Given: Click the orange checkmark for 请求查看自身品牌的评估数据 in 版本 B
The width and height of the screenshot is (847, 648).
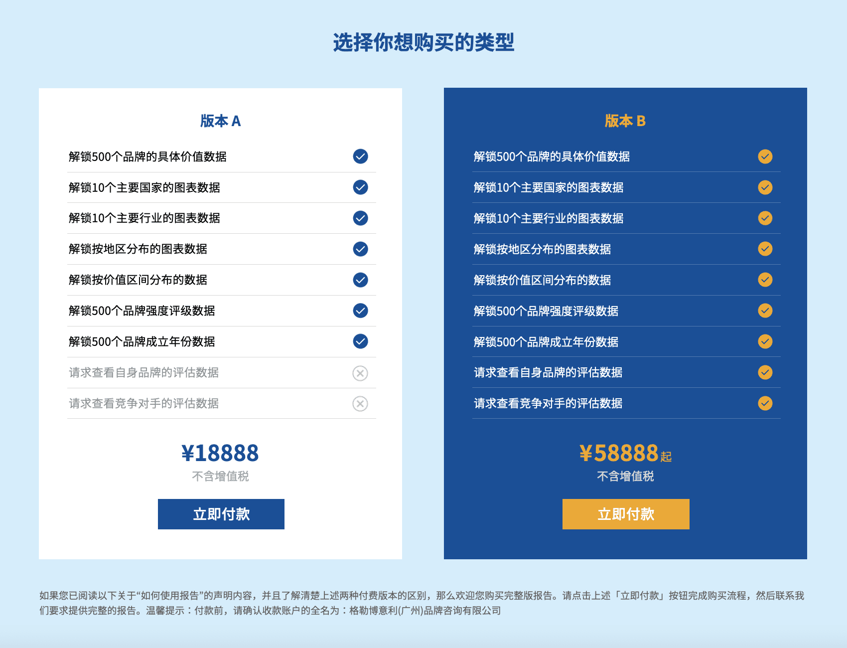Looking at the screenshot, I should point(765,372).
